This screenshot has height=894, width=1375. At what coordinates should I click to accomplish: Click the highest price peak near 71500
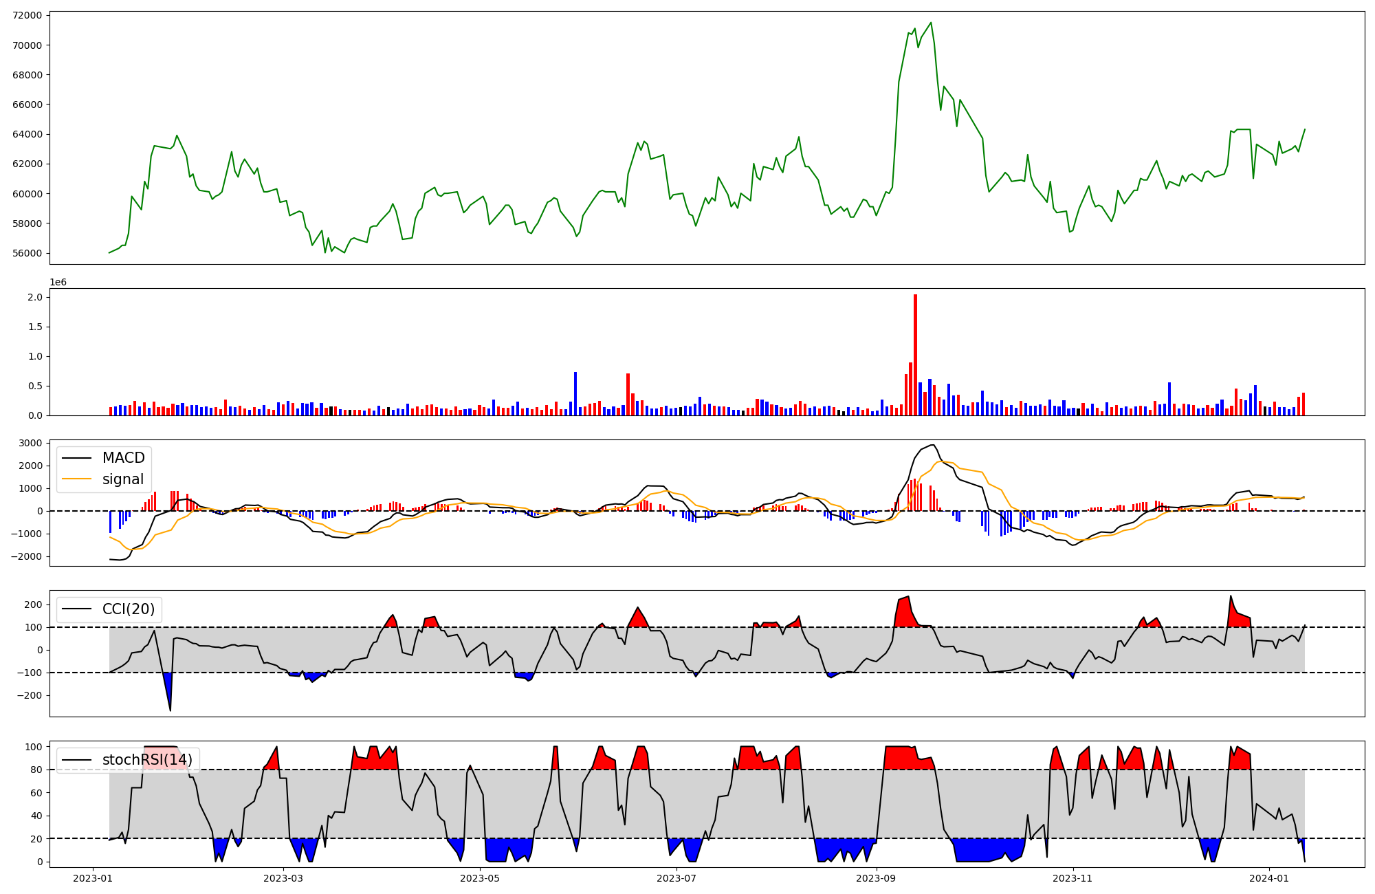pos(931,23)
